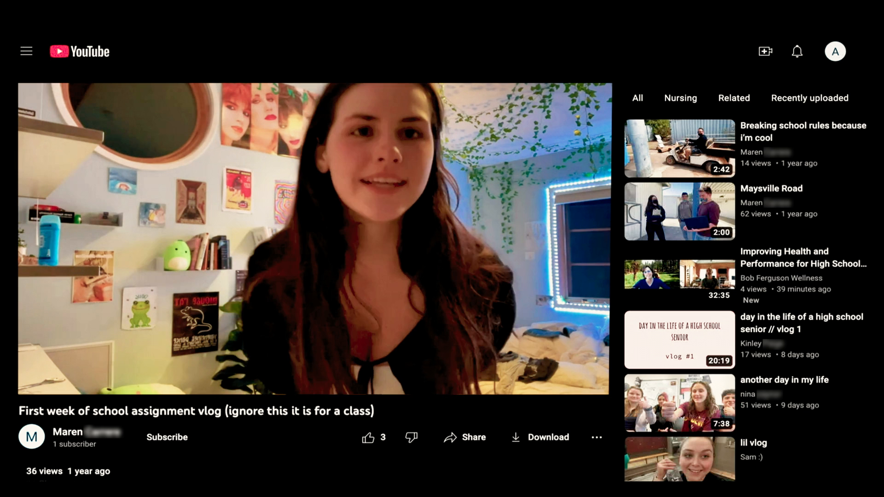Screen dimensions: 884x497
Task: Select the Recently uploaded filter chip
Action: [x=809, y=98]
